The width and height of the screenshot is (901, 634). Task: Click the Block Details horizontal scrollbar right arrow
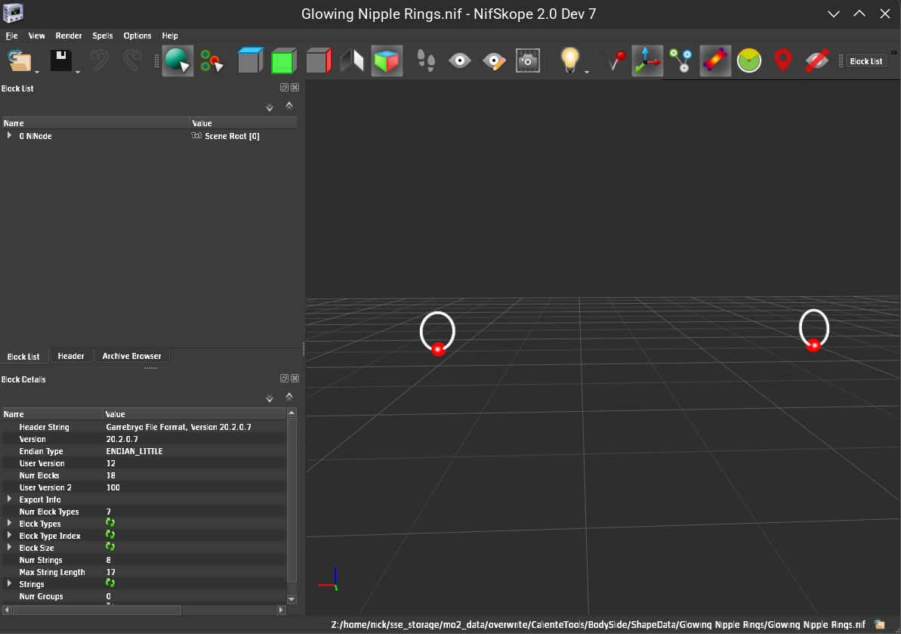281,610
